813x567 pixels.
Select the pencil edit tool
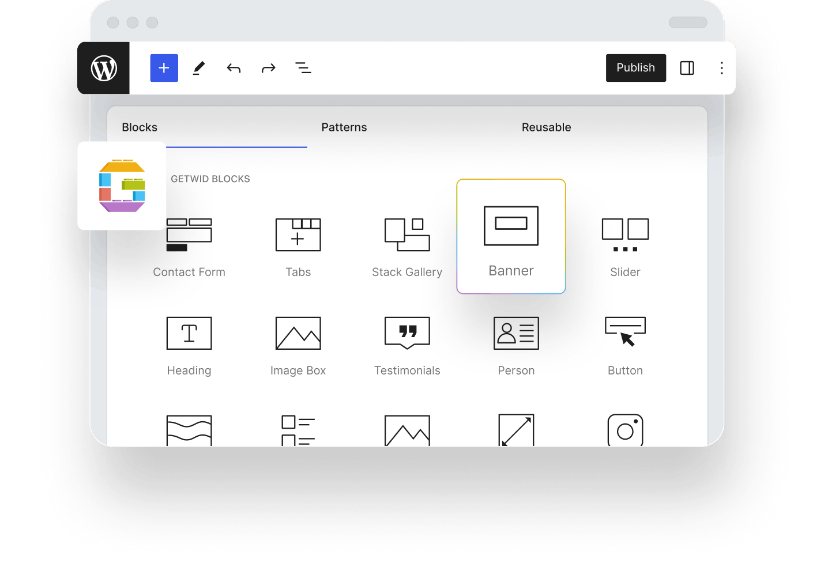(x=199, y=68)
